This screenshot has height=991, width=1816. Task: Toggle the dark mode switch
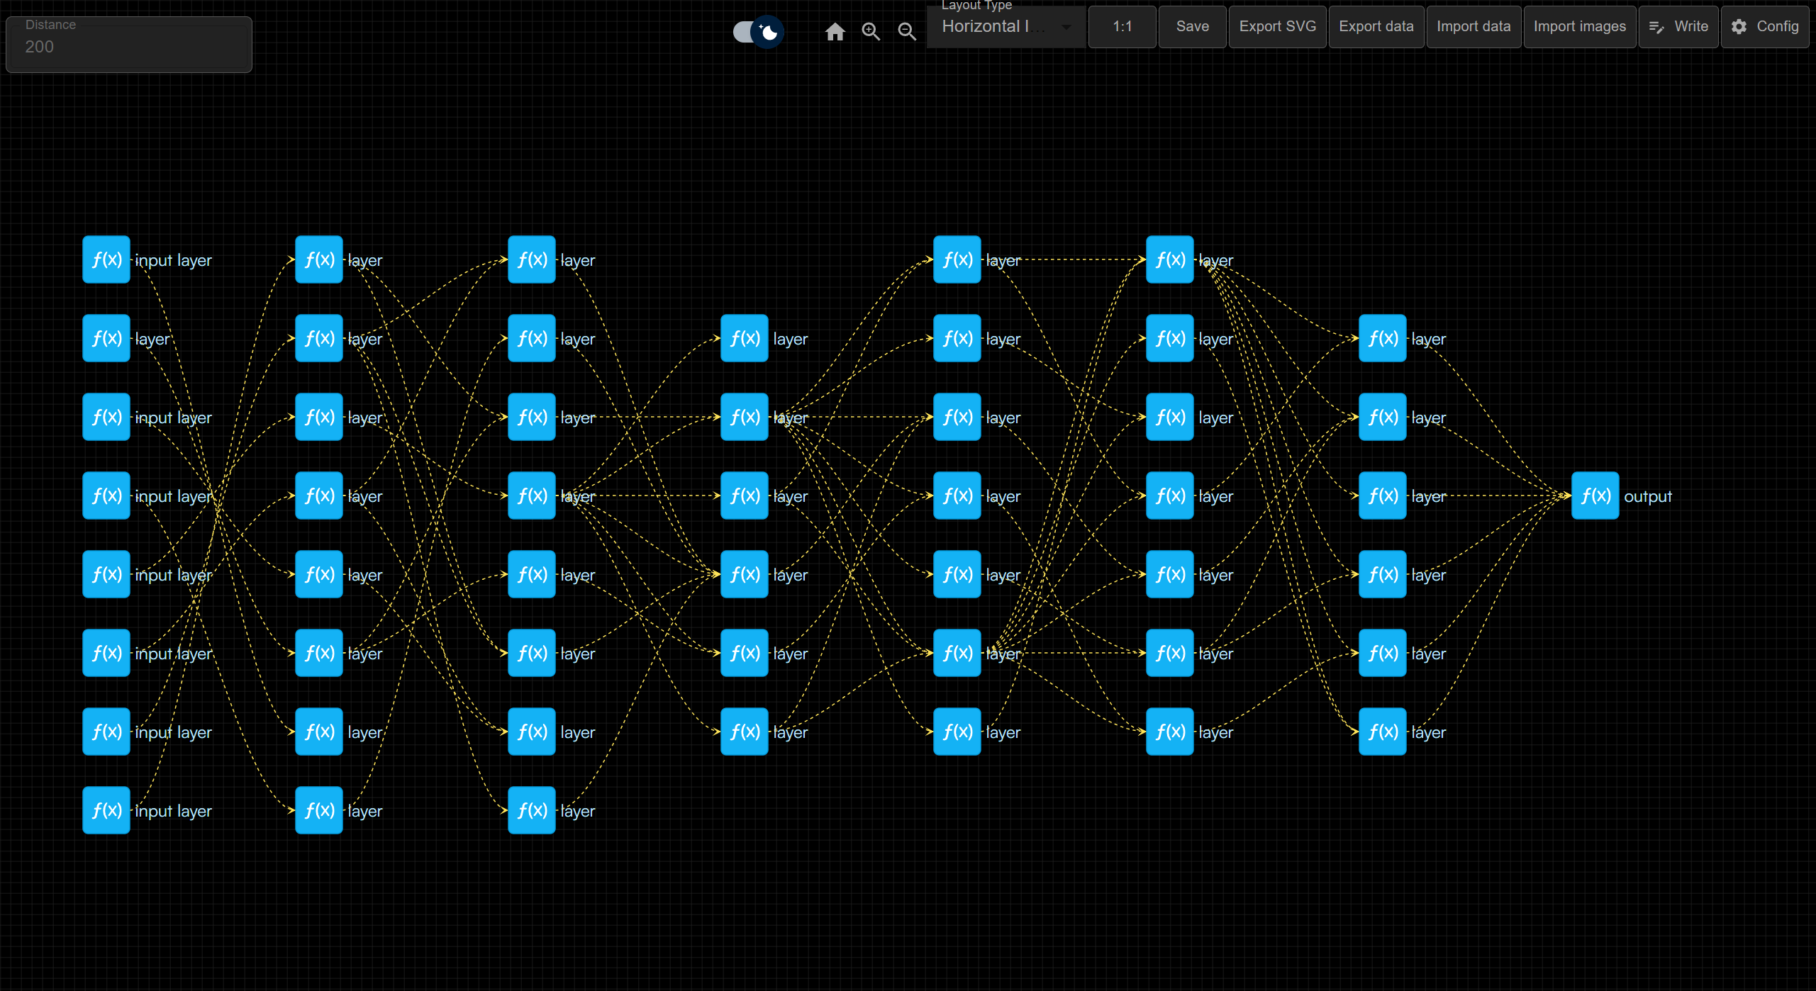[x=757, y=32]
